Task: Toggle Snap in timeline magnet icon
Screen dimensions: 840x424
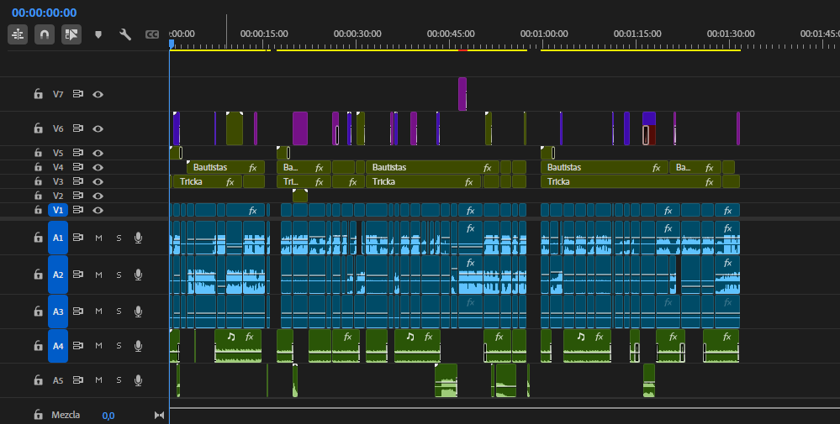Action: (x=45, y=34)
